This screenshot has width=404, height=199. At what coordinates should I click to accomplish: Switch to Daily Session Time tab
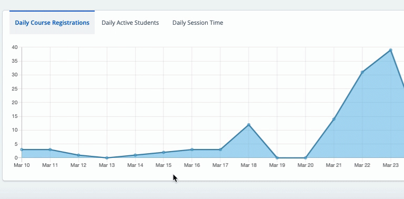pyautogui.click(x=198, y=23)
